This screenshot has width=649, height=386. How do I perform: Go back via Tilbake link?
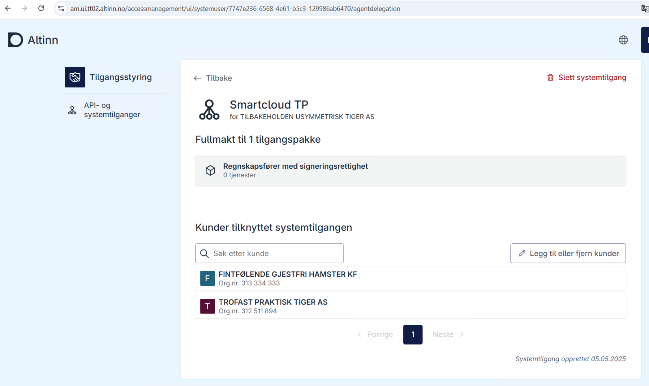pos(213,78)
